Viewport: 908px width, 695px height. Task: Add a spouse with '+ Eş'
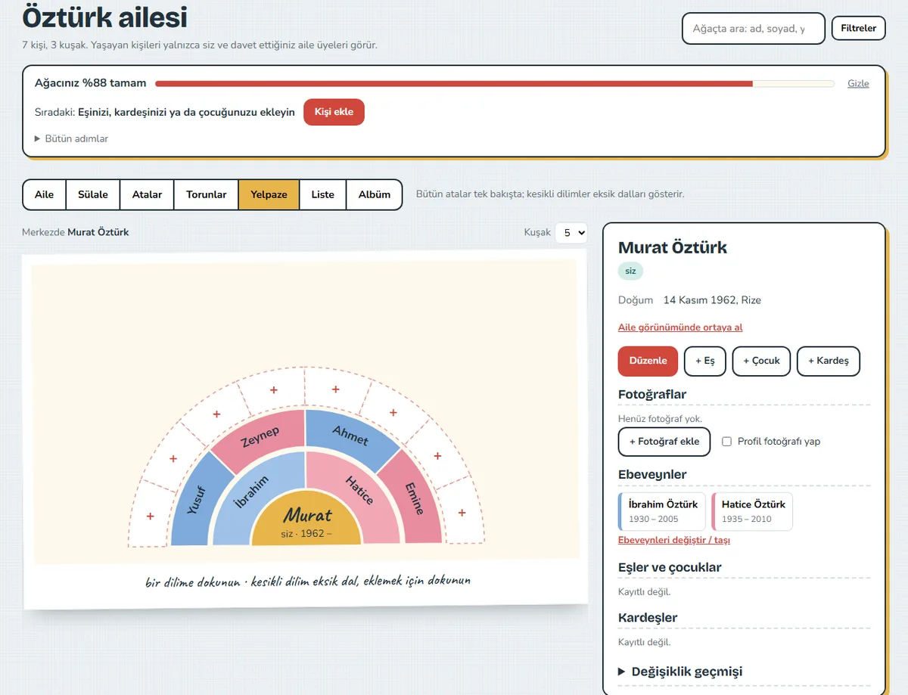(x=704, y=361)
